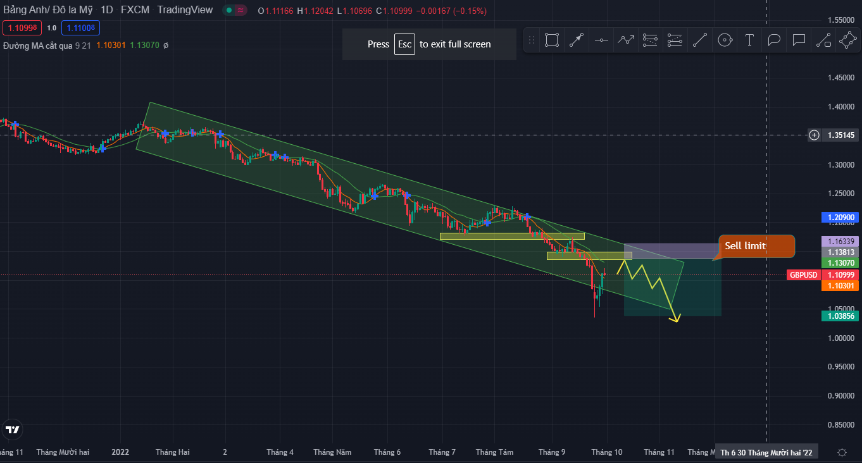Open the 1D timeframe selector

click(x=105, y=10)
